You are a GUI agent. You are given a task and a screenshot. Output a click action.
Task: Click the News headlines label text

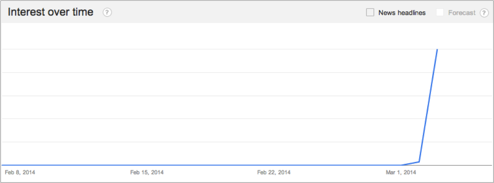pos(402,13)
